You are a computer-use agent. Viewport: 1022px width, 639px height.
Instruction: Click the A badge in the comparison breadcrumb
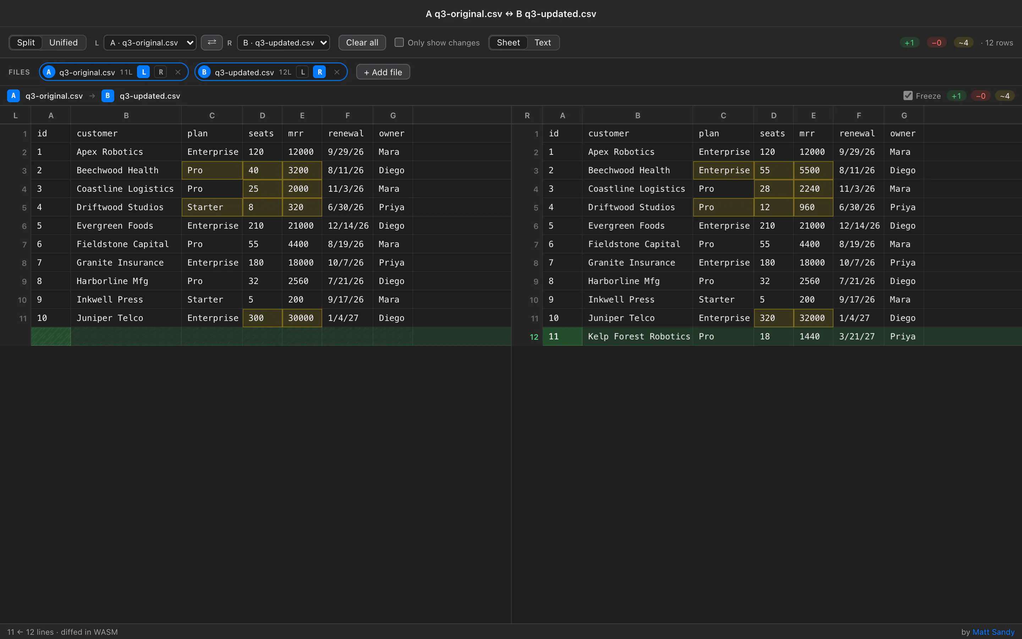[x=13, y=95]
